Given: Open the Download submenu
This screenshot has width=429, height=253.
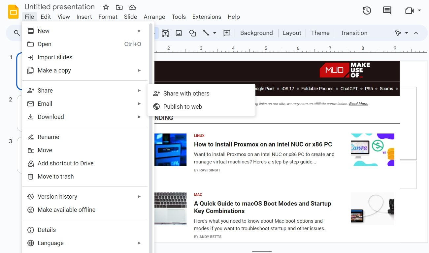Looking at the screenshot, I should (51, 117).
